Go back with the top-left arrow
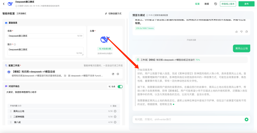The height and width of the screenshot is (133, 257). point(4,4)
